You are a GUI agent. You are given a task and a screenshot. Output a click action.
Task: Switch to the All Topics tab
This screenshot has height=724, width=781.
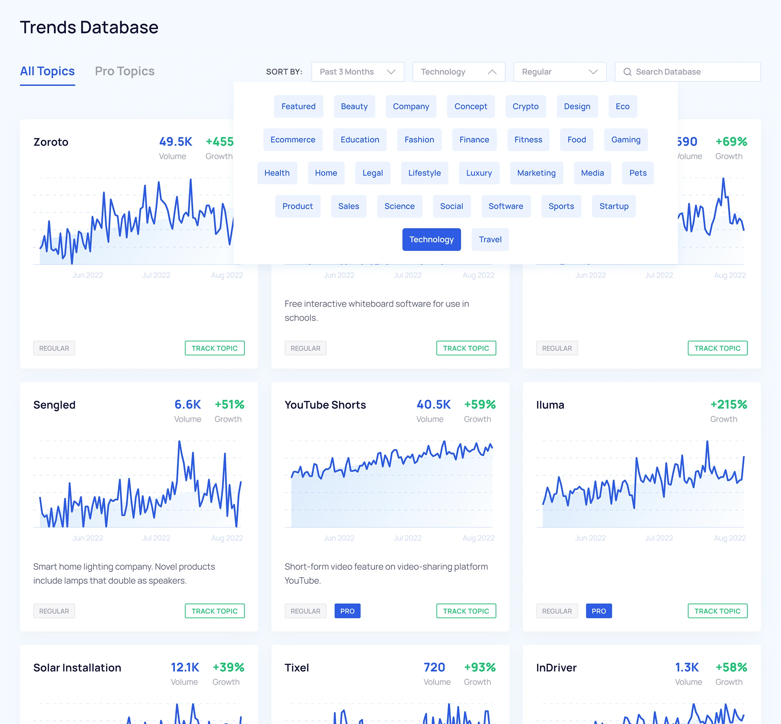pos(47,71)
